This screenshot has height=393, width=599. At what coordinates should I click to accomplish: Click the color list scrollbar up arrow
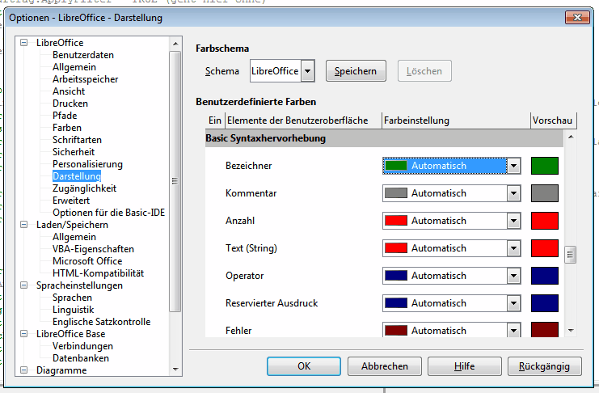tap(571, 137)
